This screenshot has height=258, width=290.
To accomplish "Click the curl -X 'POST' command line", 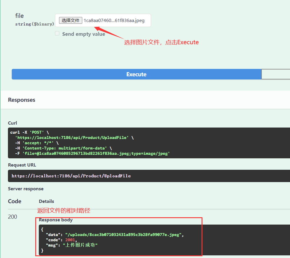I will [x=30, y=132].
